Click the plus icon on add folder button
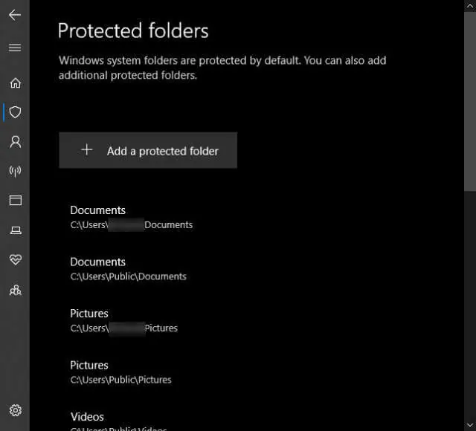Screen dimensions: 476x431 [87, 150]
